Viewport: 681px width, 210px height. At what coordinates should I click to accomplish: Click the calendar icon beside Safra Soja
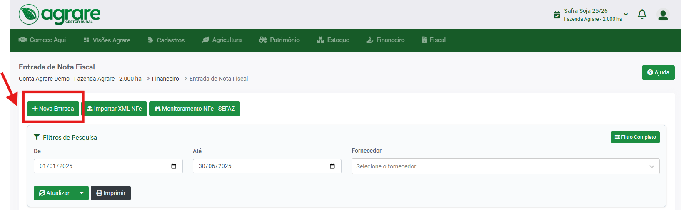[x=556, y=15]
